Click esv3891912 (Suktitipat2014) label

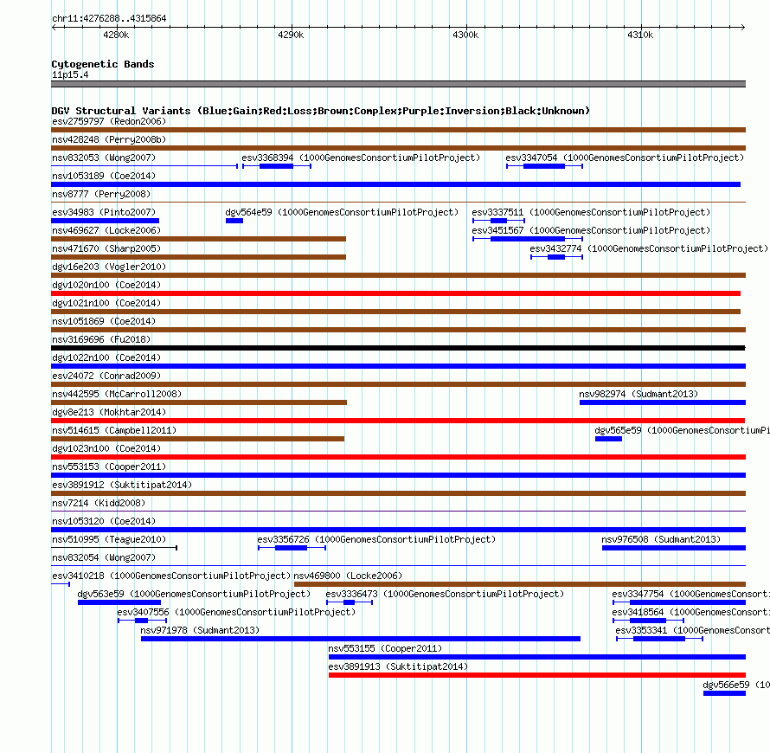pos(122,485)
